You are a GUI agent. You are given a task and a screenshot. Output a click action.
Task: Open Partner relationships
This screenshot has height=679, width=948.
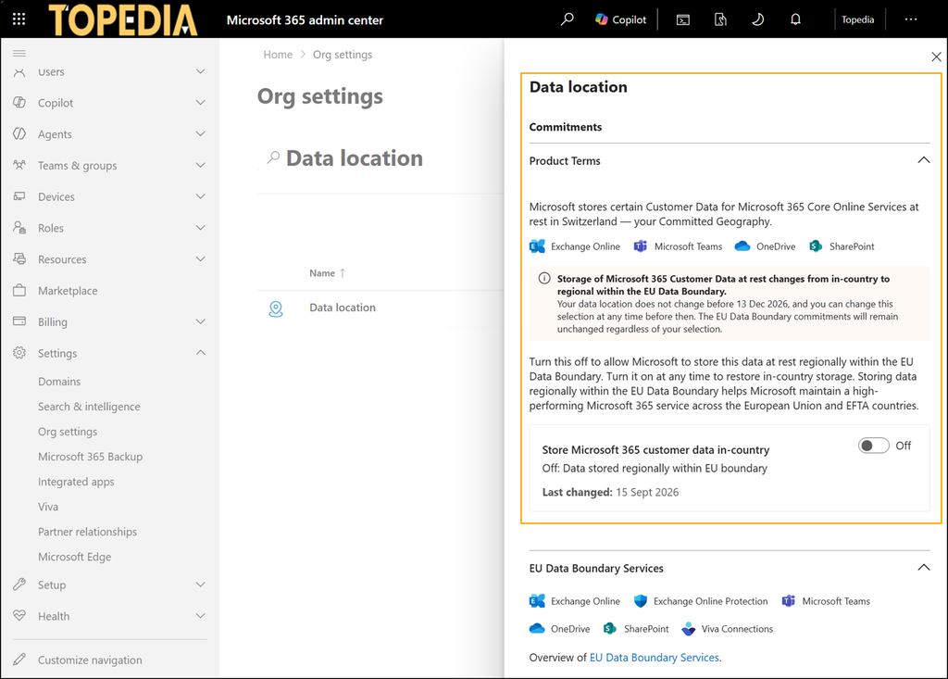tap(88, 532)
